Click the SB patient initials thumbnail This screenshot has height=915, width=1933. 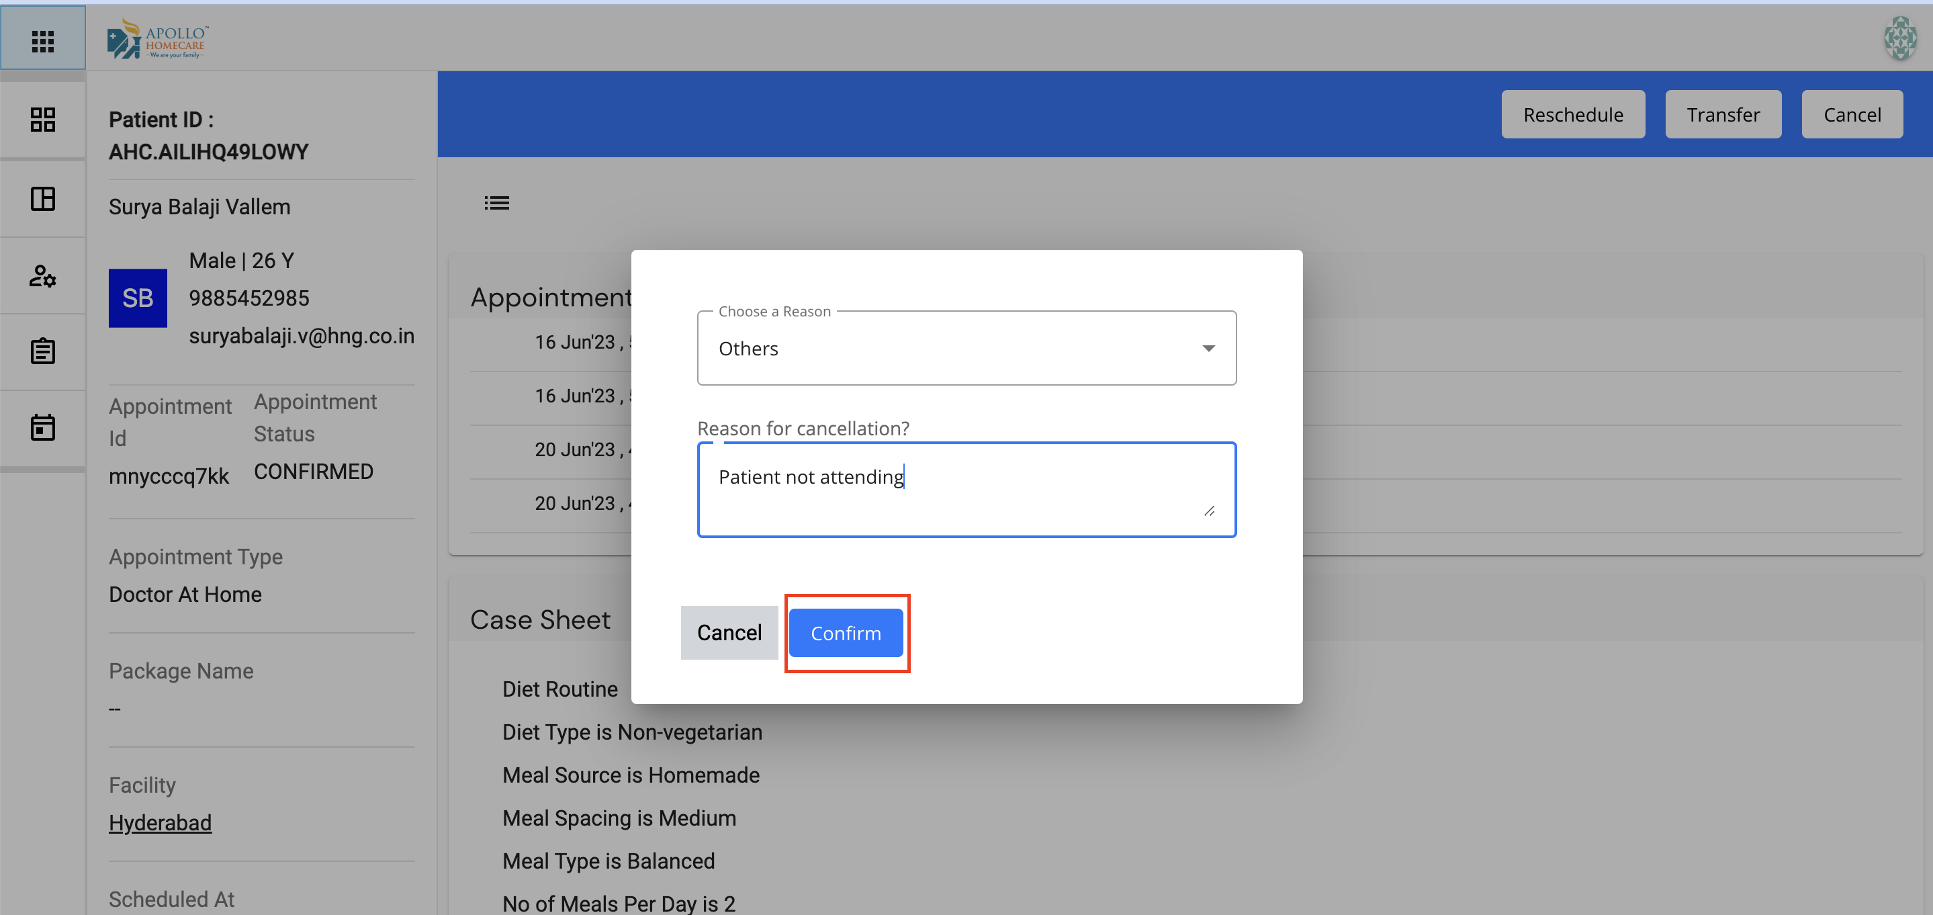click(x=137, y=298)
